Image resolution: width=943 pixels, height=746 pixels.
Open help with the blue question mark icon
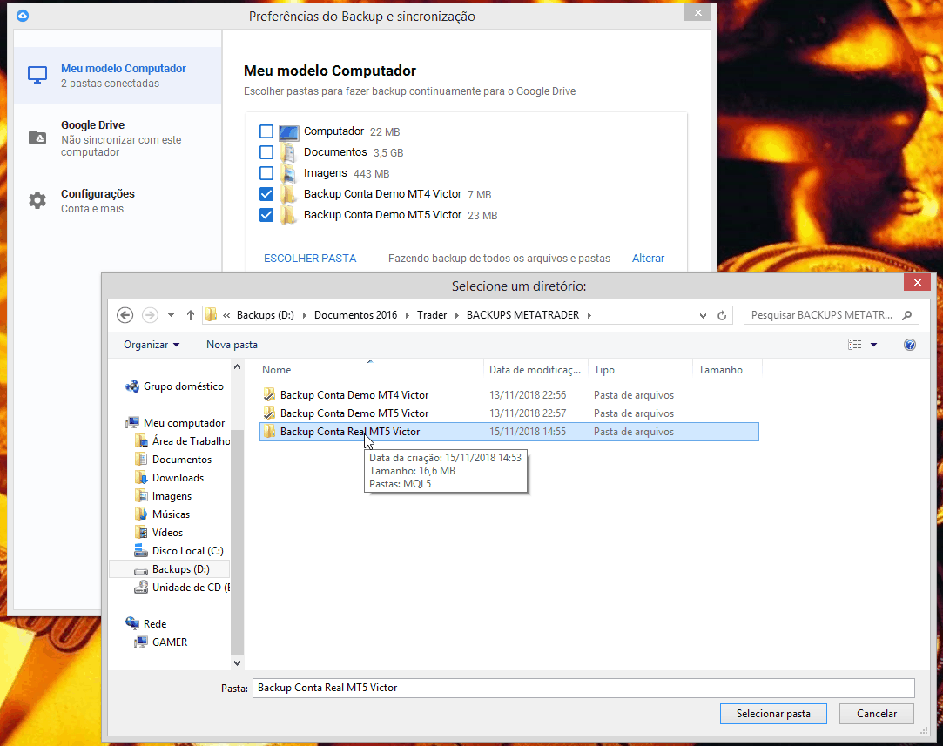(910, 345)
